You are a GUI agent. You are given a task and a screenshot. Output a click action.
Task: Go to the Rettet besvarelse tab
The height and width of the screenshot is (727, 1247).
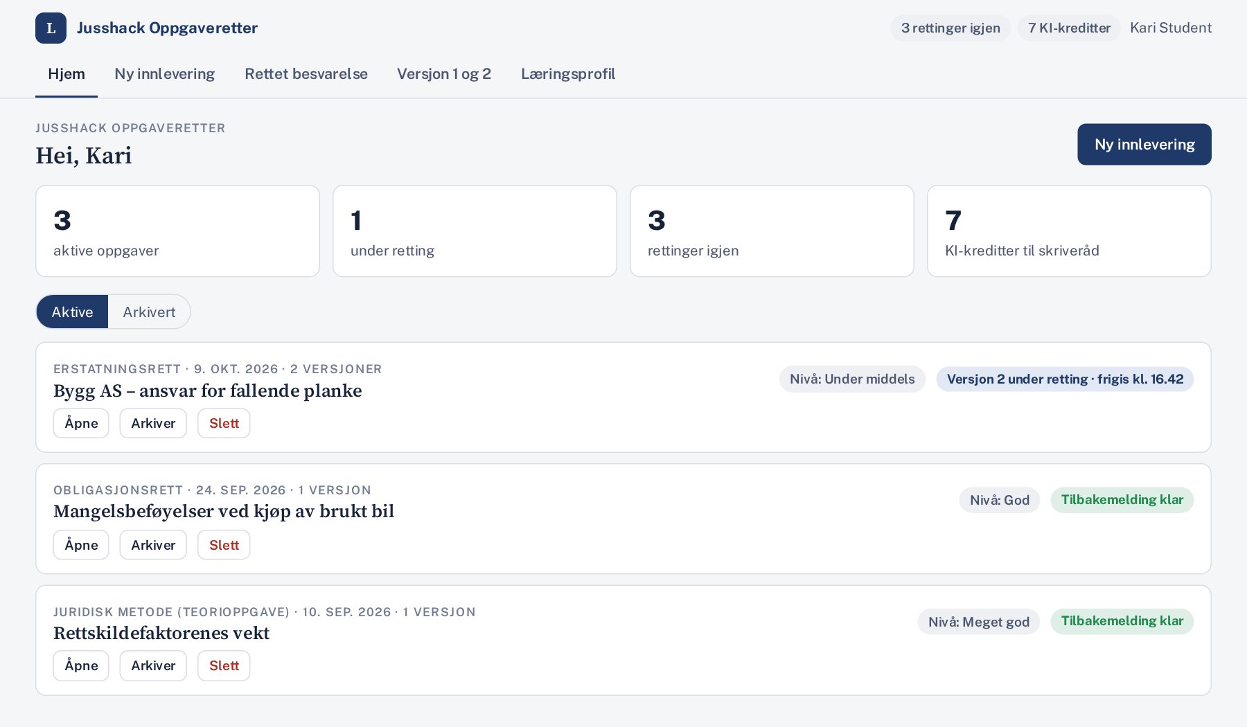click(306, 74)
